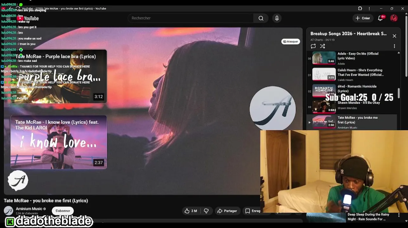
Task: Click the Partager share button
Action: tap(227, 211)
